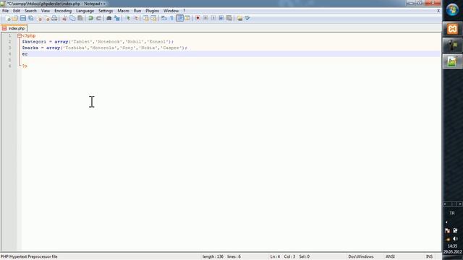Screen dimensions: 463x260
Task: Click the Synchronize vertical scrolling icon
Action: coord(146,18)
